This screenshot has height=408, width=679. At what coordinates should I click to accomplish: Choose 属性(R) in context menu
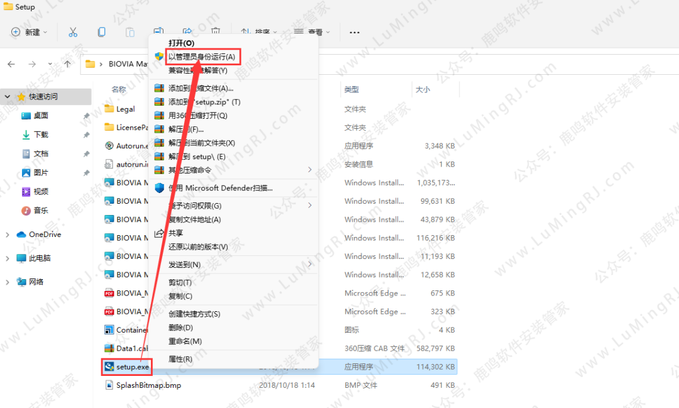click(x=180, y=359)
